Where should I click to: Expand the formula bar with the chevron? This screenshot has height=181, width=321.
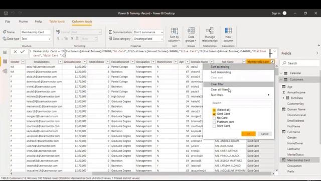coord(275,51)
